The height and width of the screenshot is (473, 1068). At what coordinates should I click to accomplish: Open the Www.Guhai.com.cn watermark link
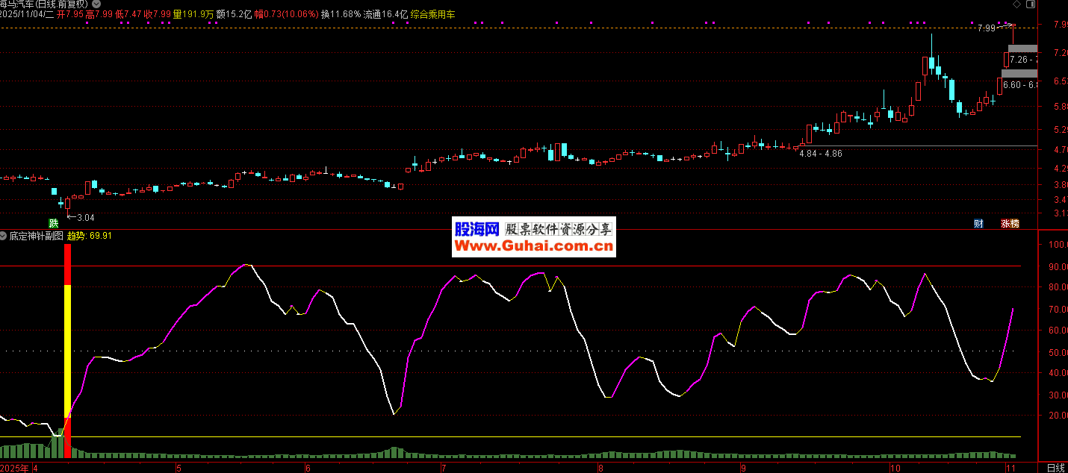[x=533, y=246]
